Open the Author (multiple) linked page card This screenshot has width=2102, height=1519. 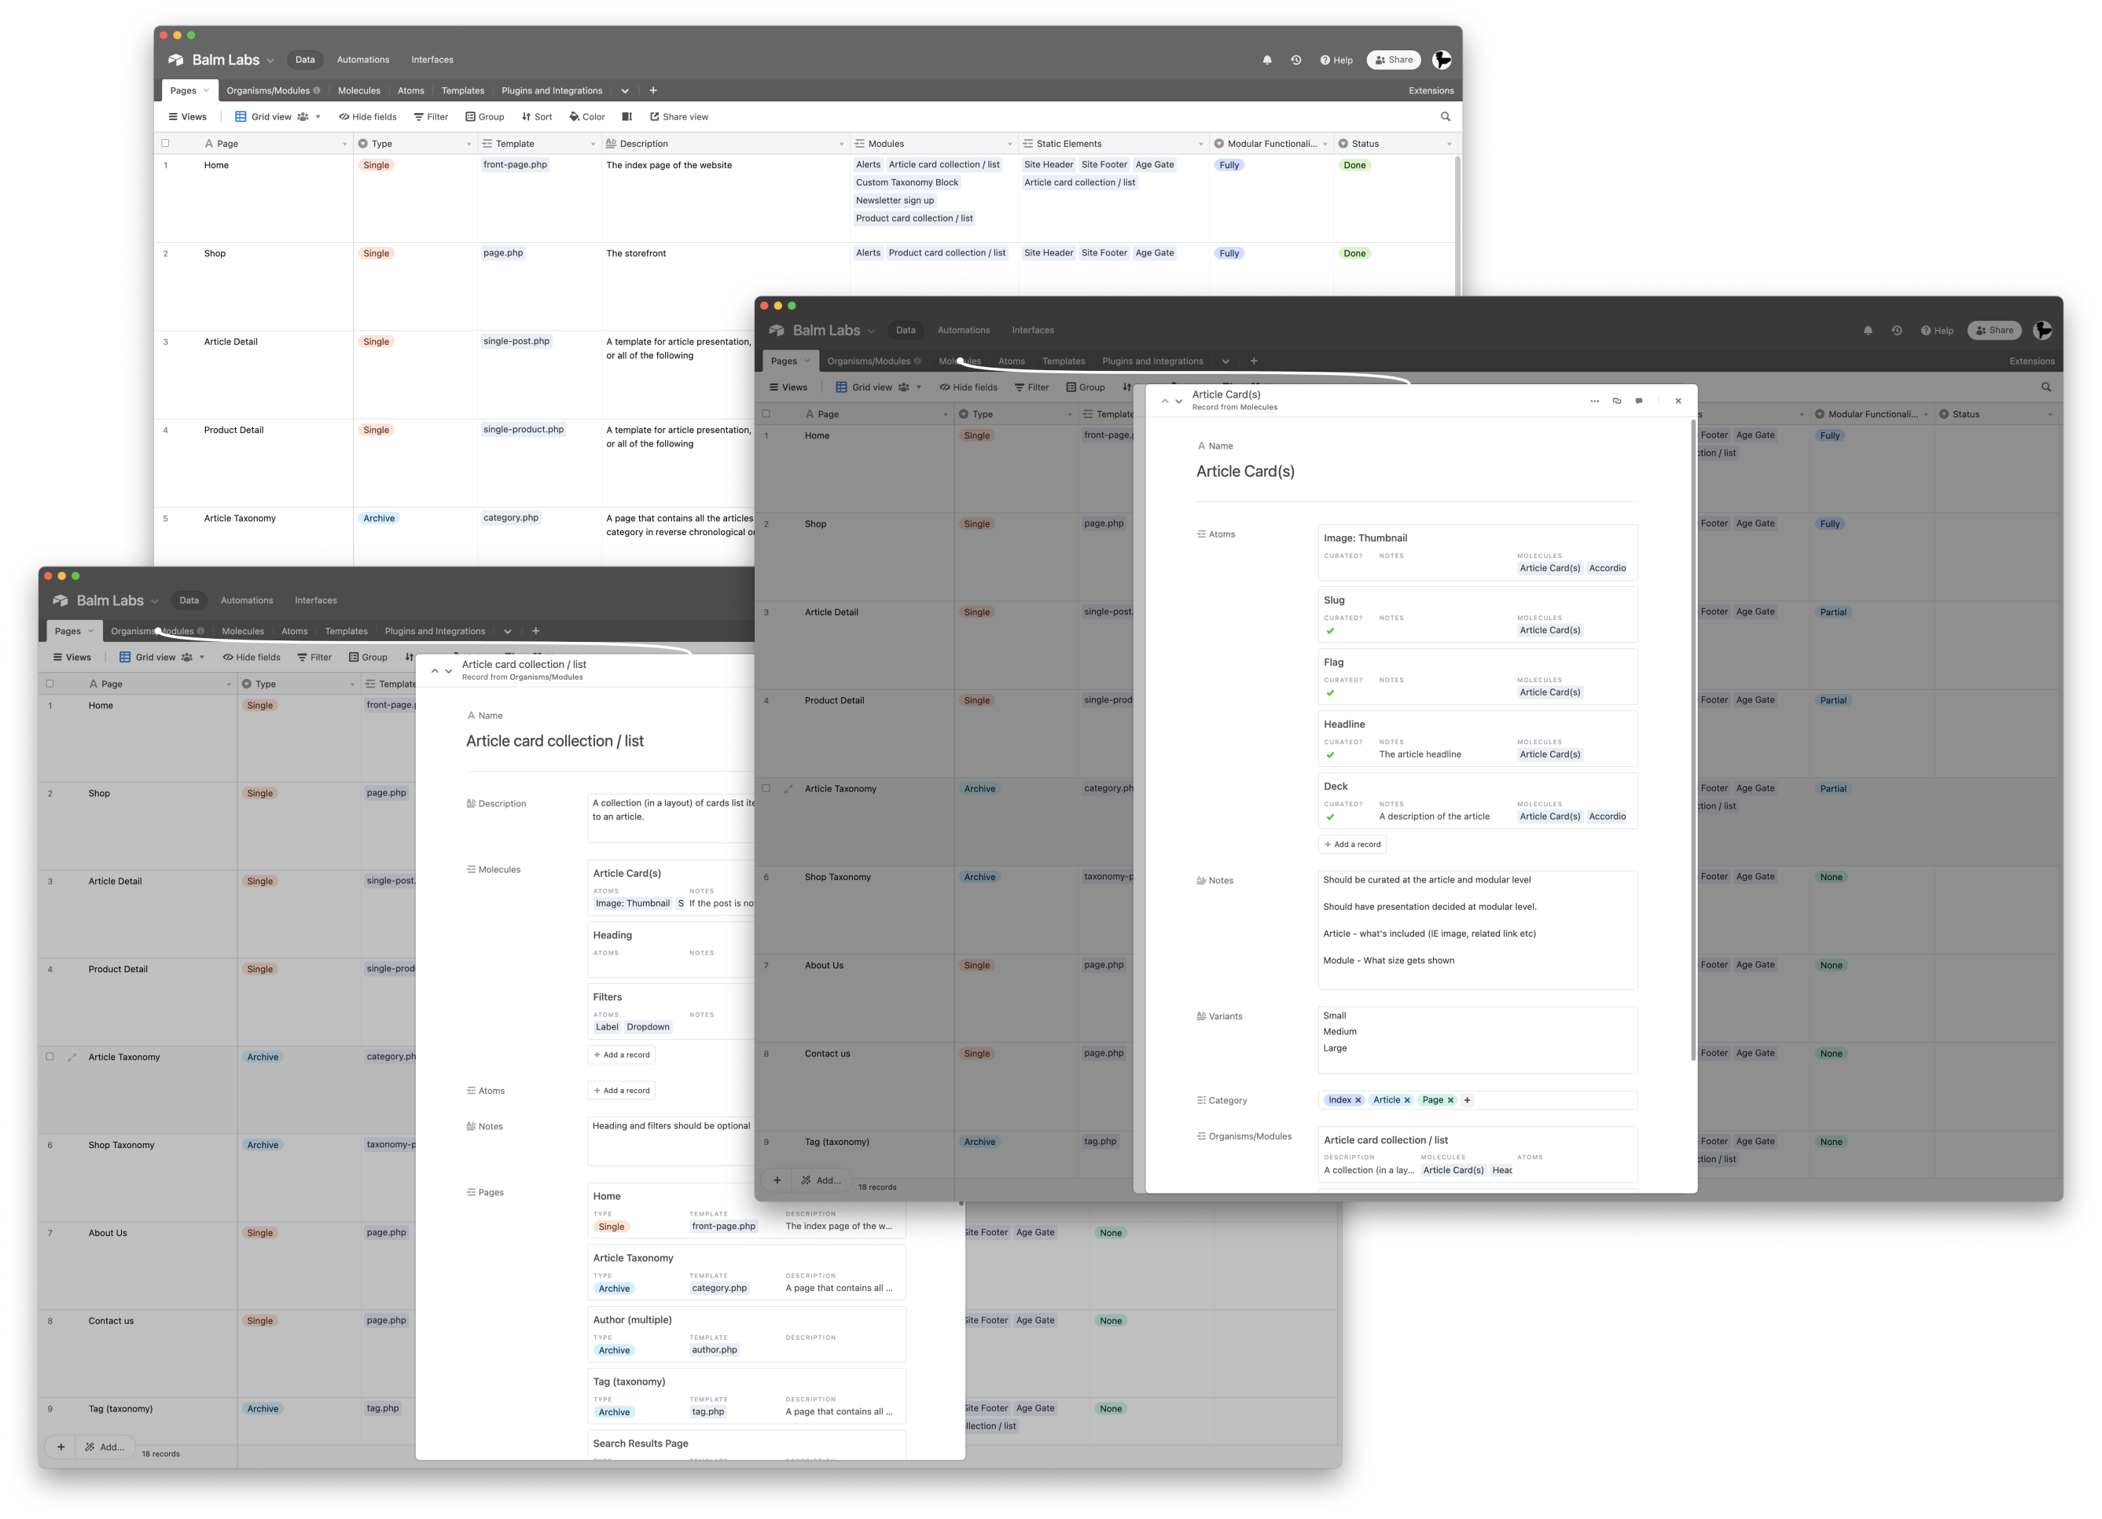pos(747,1334)
